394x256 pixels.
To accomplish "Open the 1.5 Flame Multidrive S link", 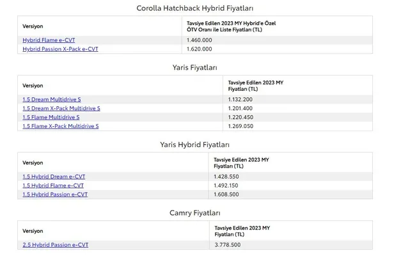I will click(51, 117).
